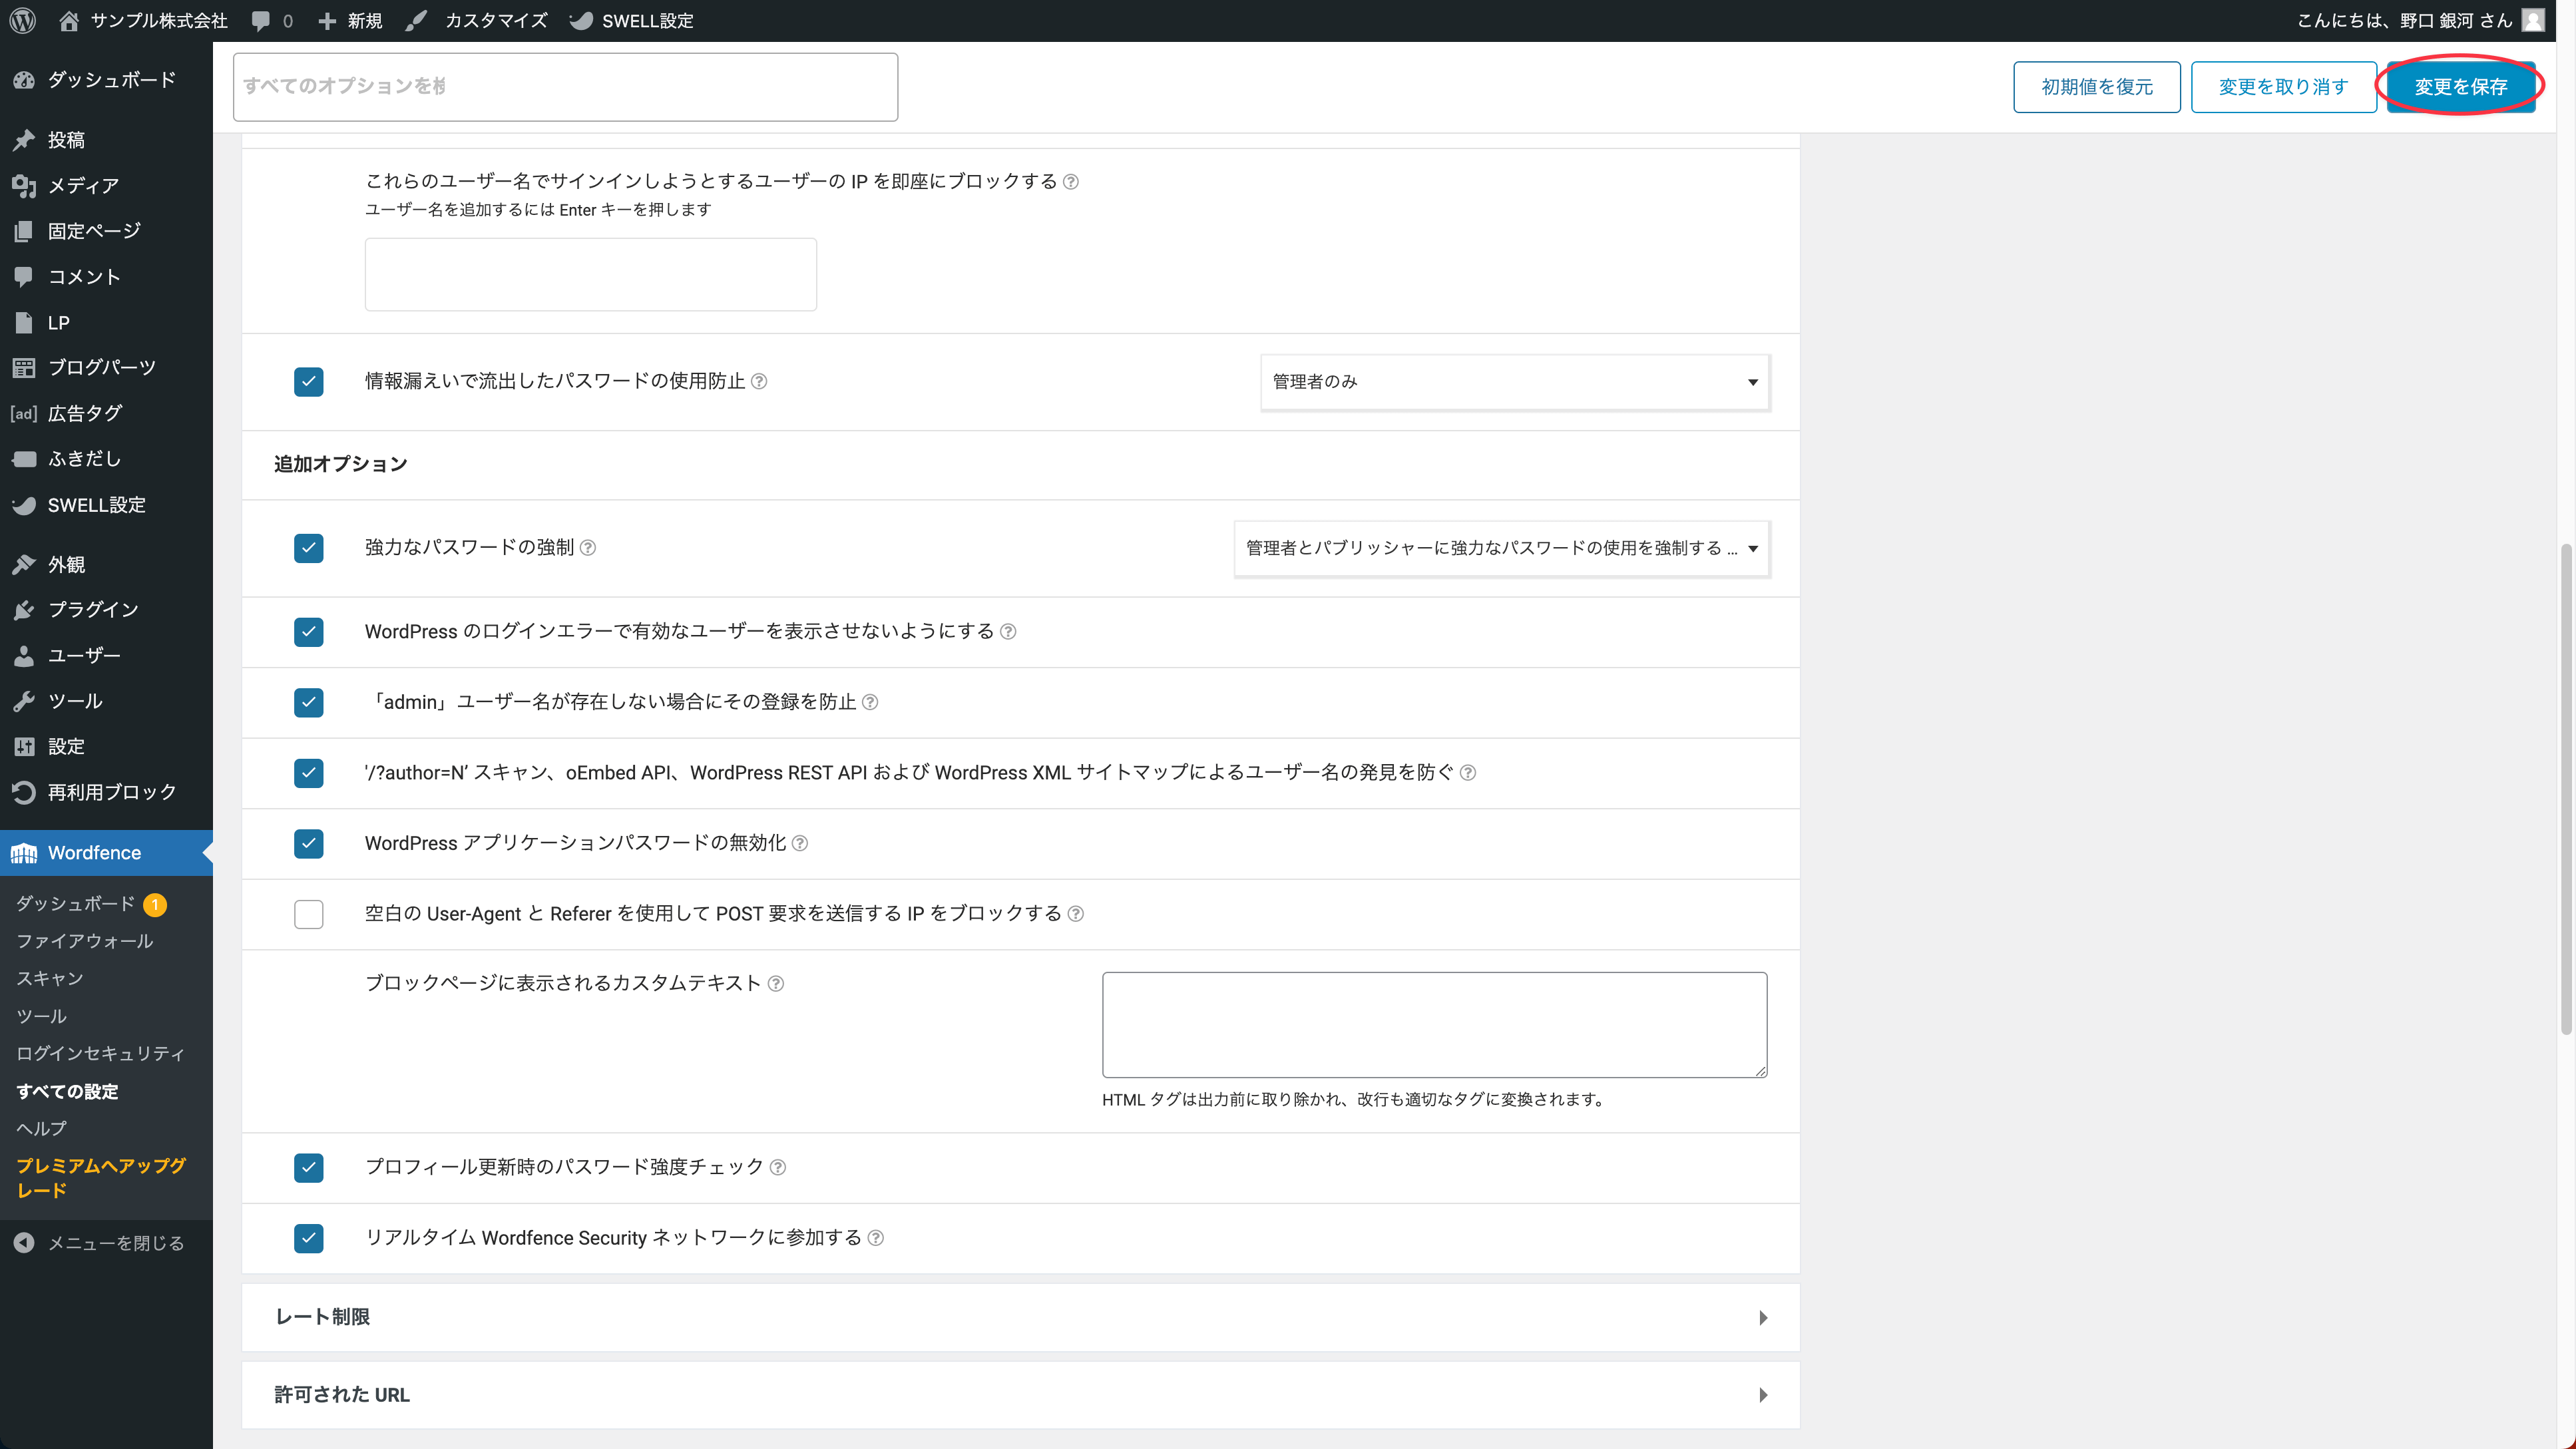Open the comments bubble icon in admin bar

tap(261, 20)
